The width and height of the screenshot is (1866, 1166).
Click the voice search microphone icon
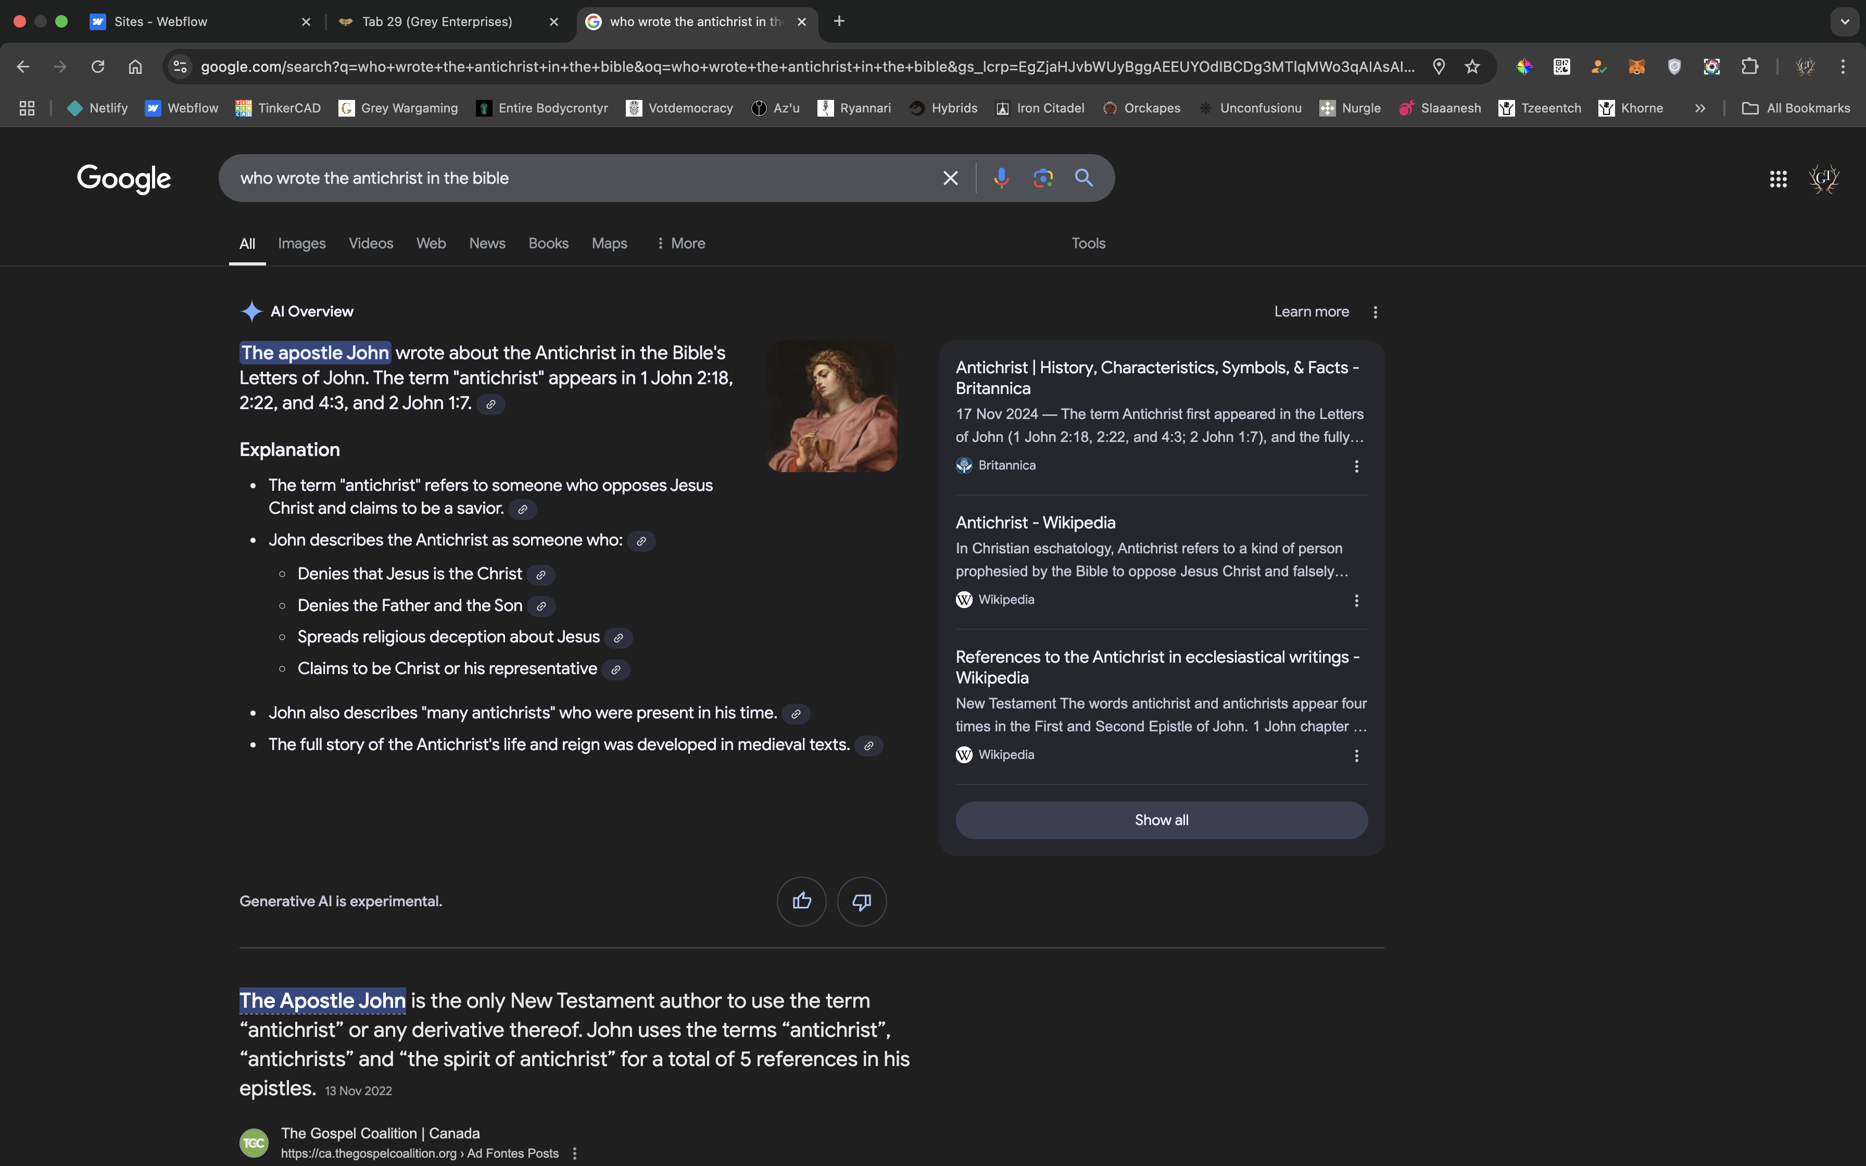point(1001,178)
